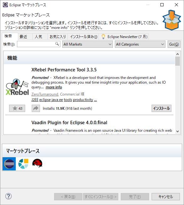Open the All Categories dropdown
The image size is (184, 205).
click(x=140, y=44)
